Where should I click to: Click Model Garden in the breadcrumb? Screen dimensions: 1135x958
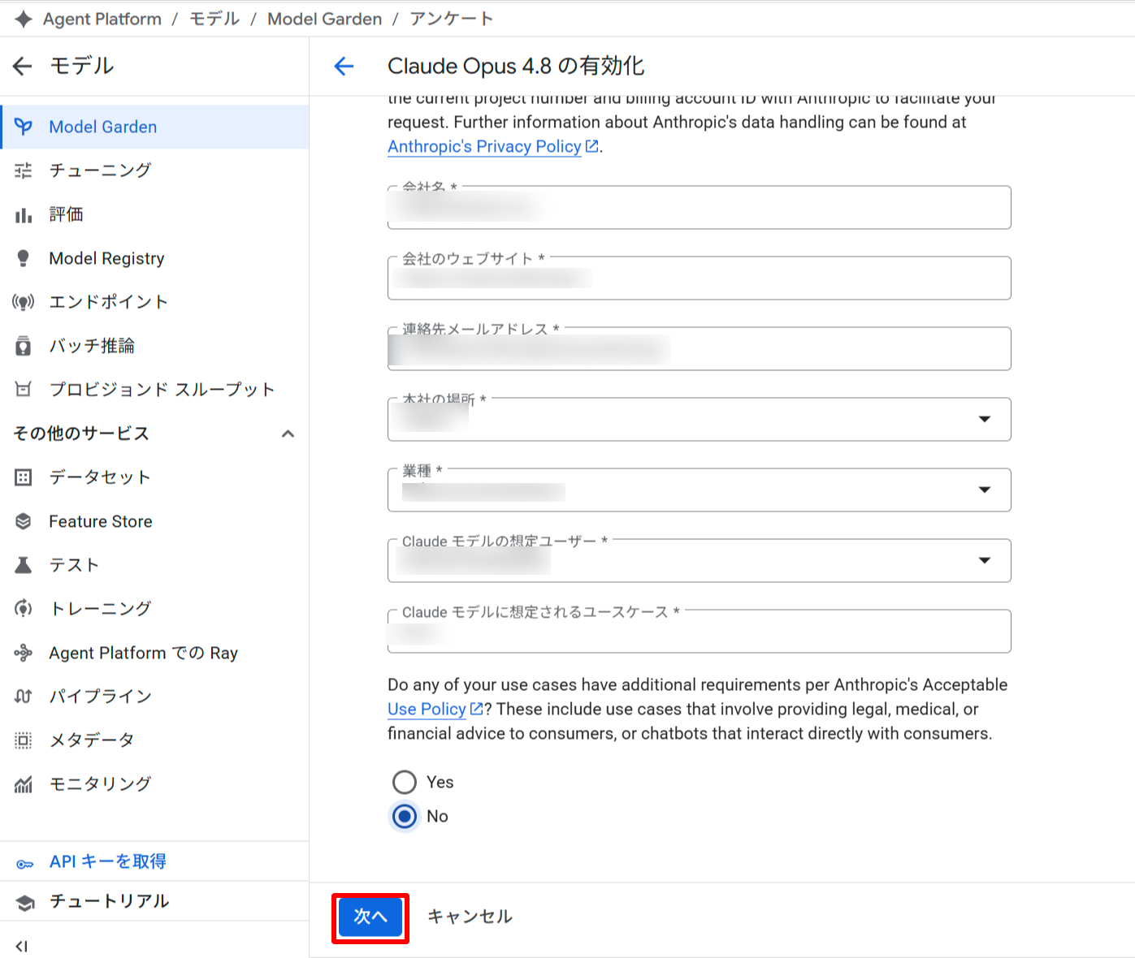click(x=324, y=19)
